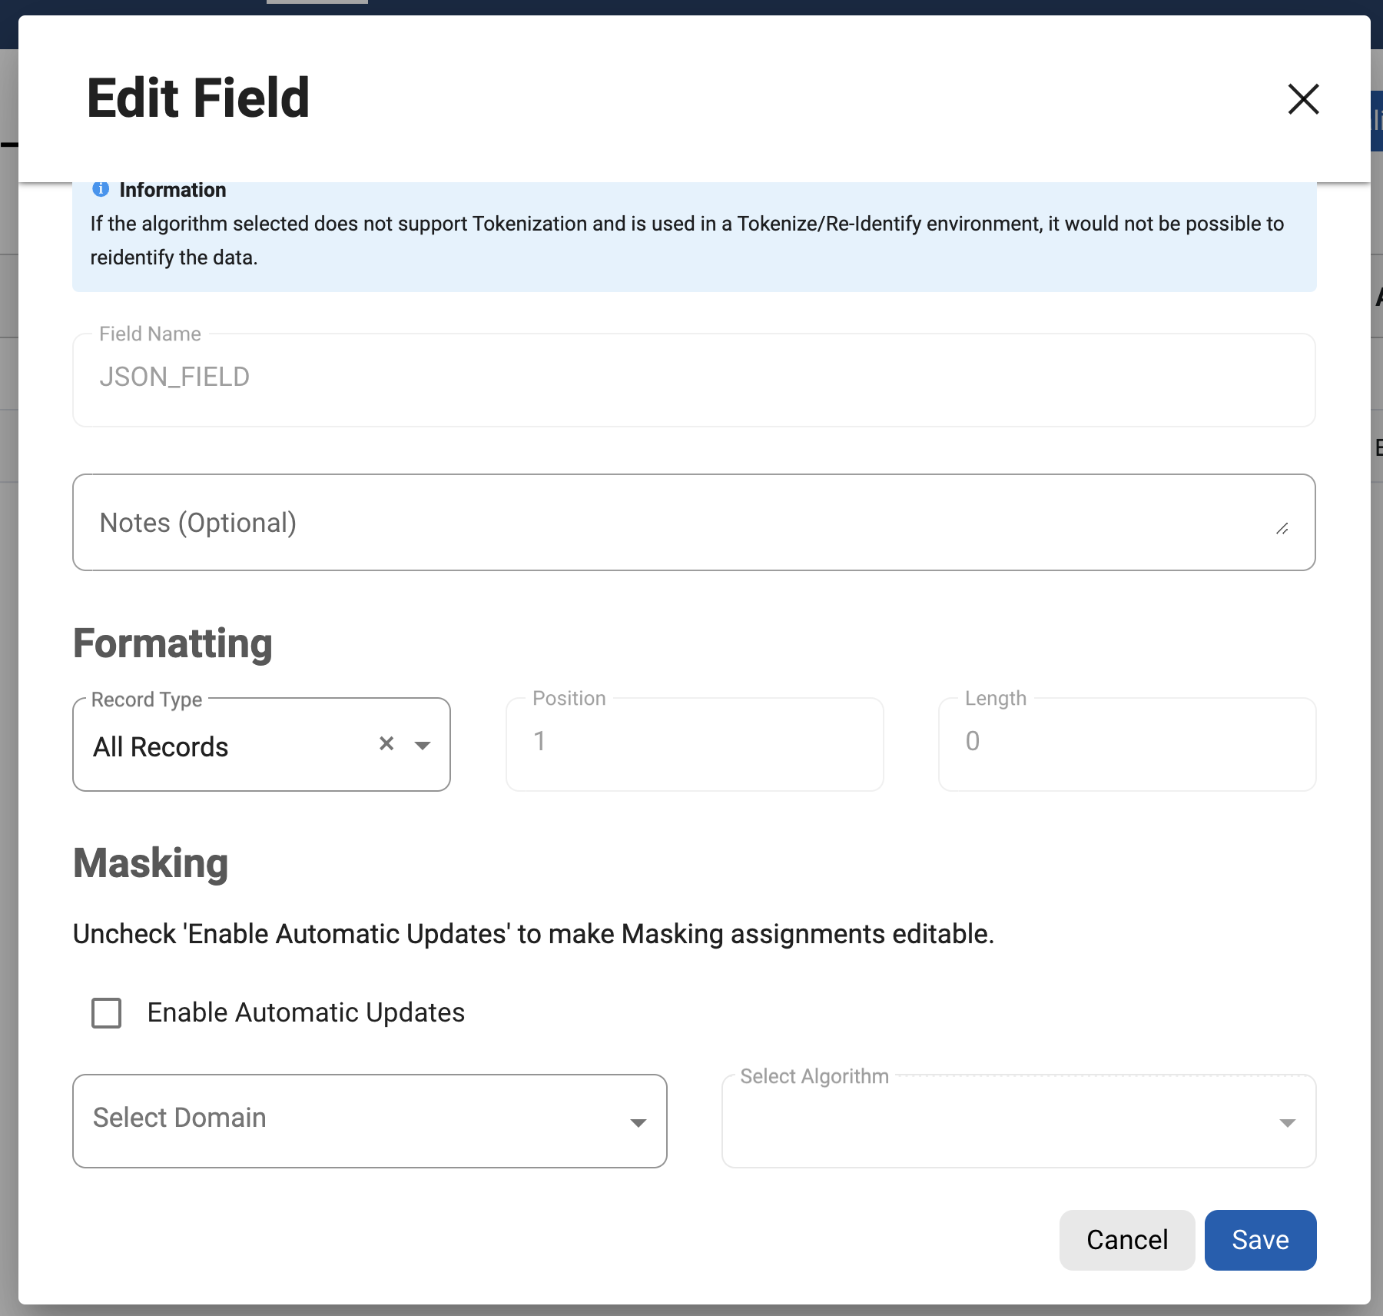Check the Enable Automatic Updates checkbox
This screenshot has height=1316, width=1383.
click(107, 1012)
